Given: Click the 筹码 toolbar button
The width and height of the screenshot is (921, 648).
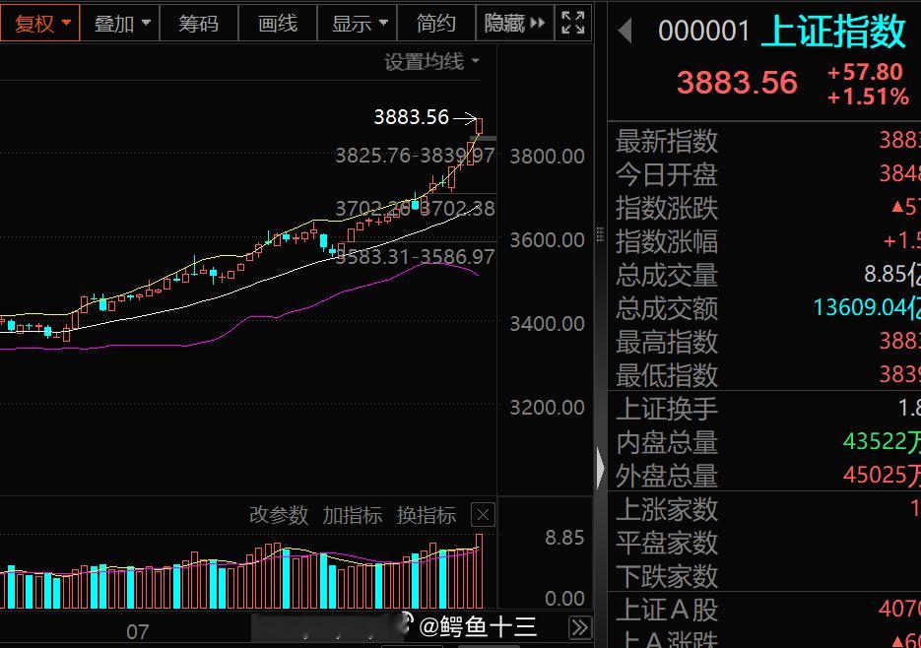Looking at the screenshot, I should point(199,24).
